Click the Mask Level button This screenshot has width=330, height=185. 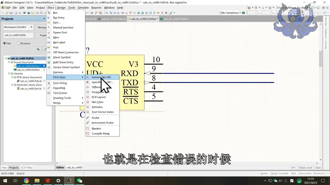(x=305, y=168)
